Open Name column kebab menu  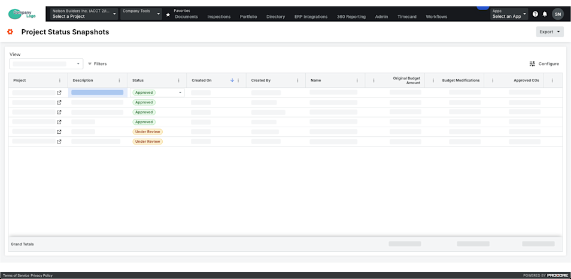[x=357, y=80]
